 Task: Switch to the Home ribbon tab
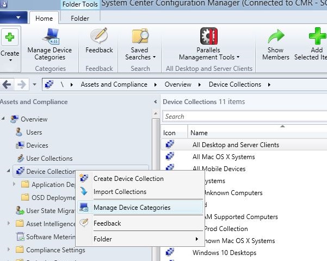[x=44, y=18]
